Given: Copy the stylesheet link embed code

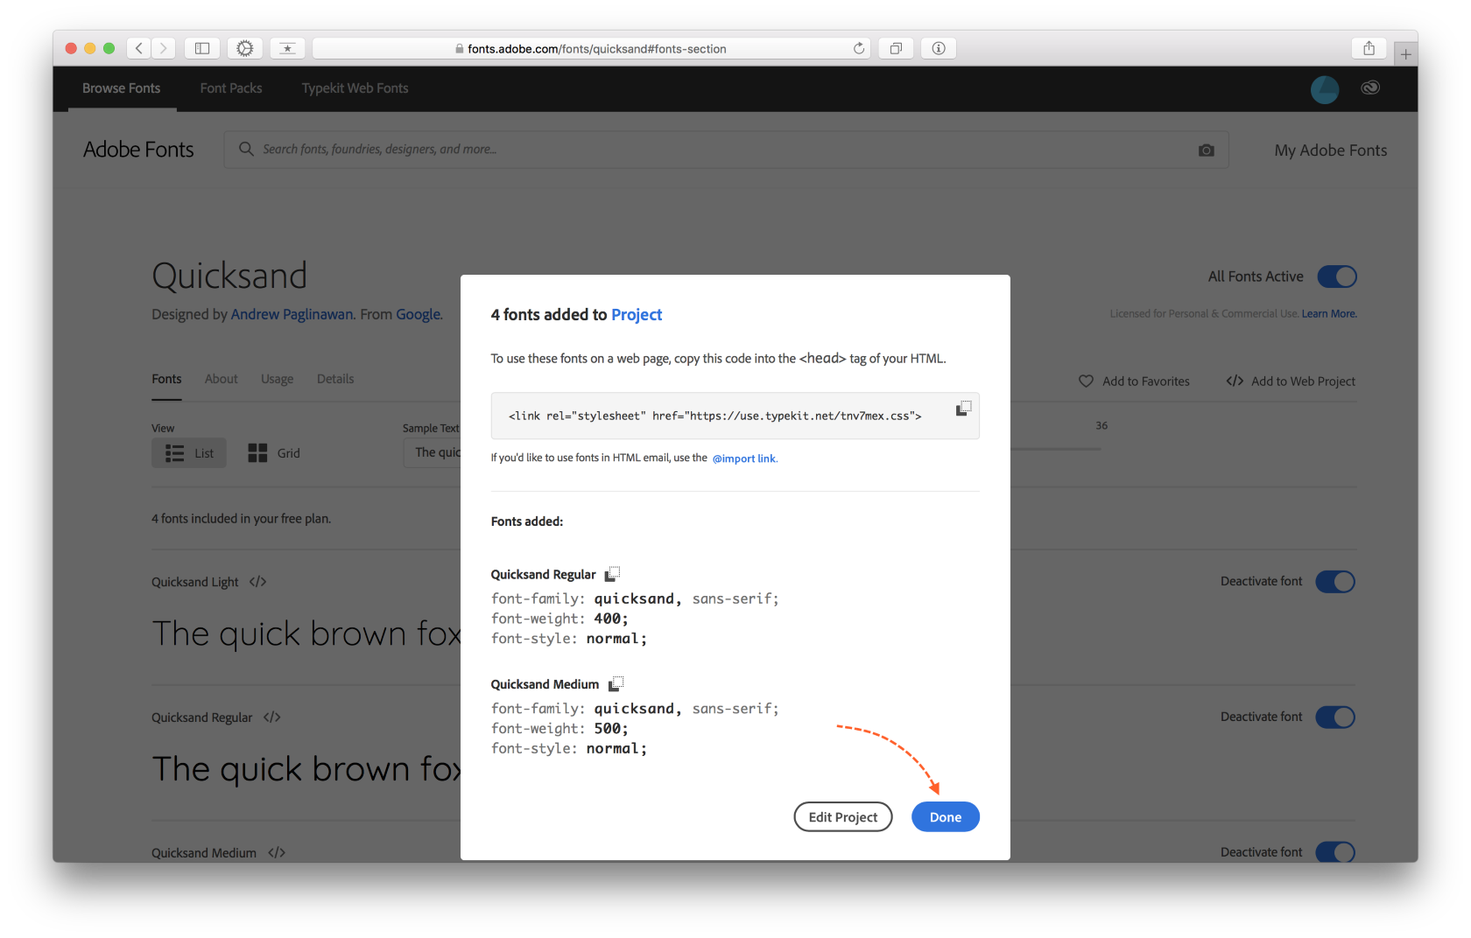Looking at the screenshot, I should [963, 409].
